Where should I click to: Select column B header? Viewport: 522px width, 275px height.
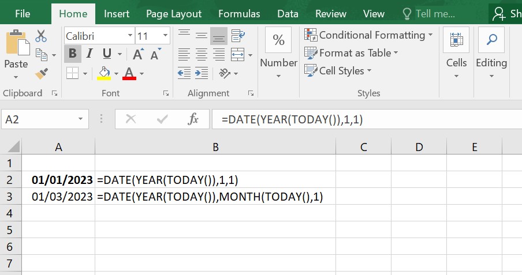pyautogui.click(x=215, y=146)
